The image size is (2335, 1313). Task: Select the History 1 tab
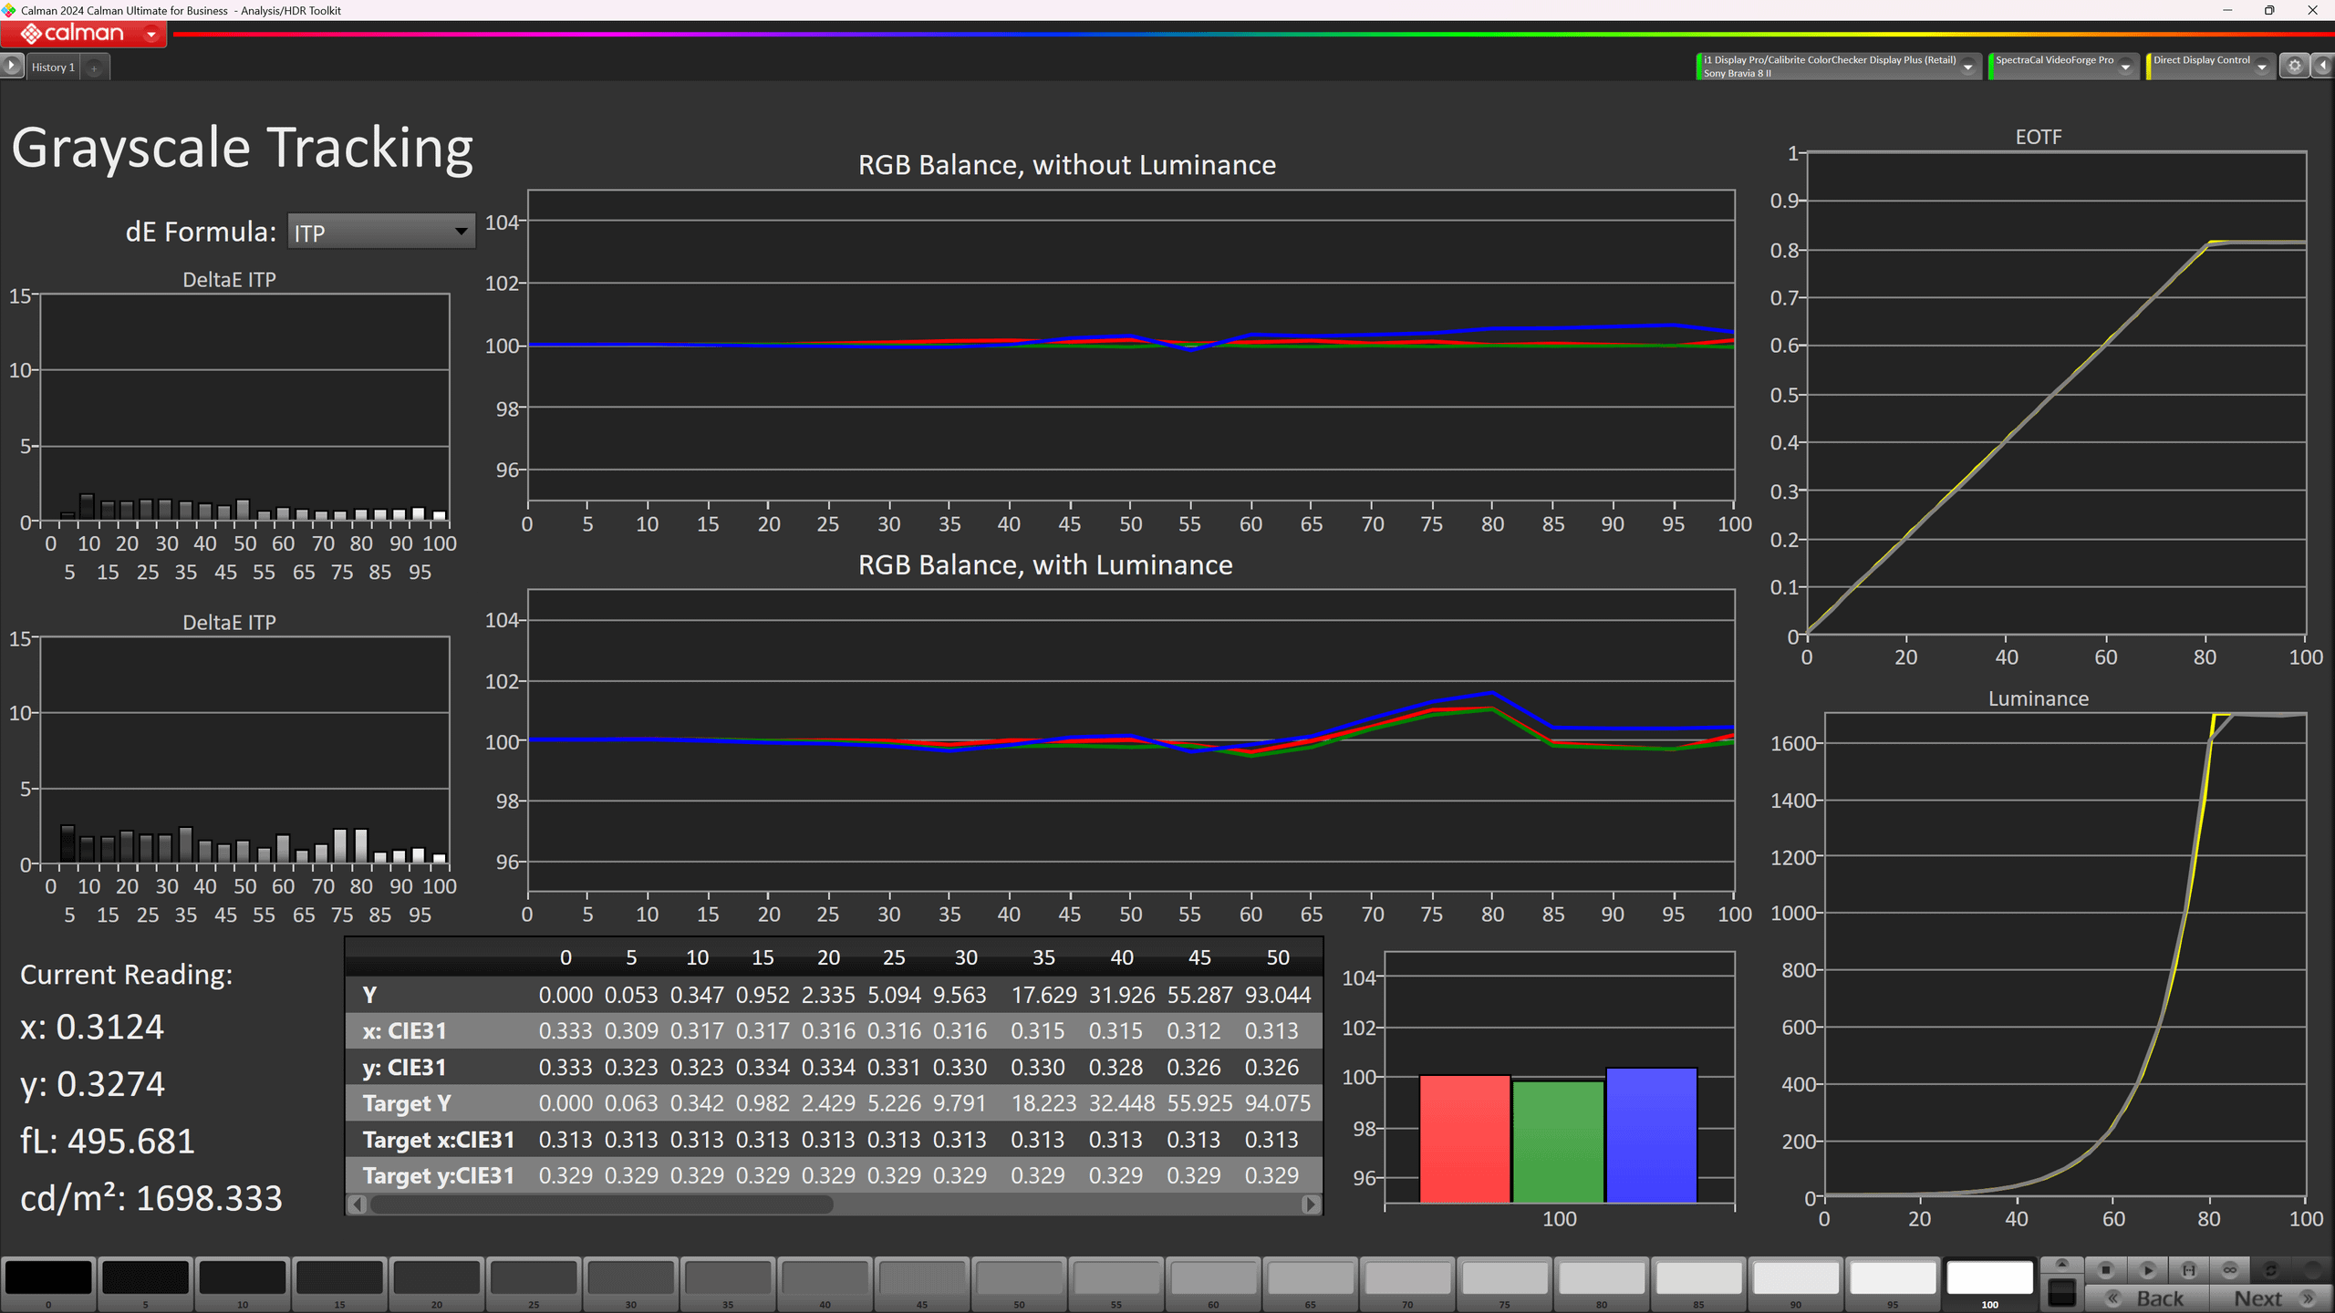53,67
